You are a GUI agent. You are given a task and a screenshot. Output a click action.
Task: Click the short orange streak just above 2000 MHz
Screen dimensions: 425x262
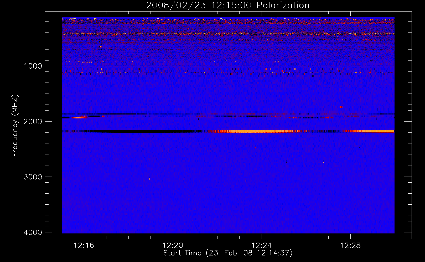79,117
